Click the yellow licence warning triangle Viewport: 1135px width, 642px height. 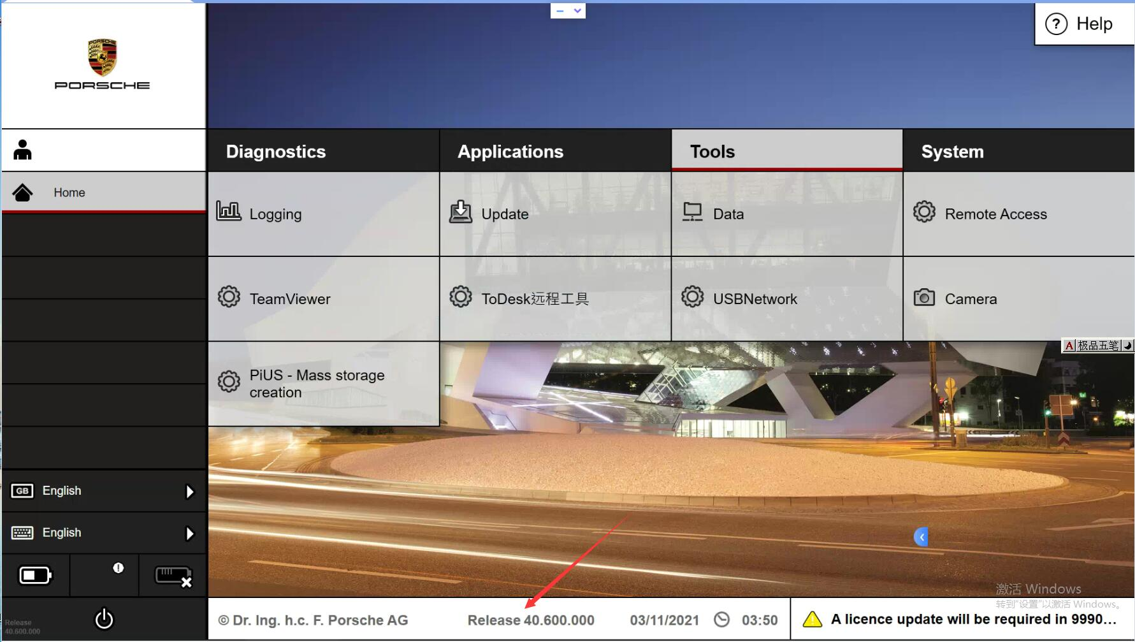tap(812, 619)
